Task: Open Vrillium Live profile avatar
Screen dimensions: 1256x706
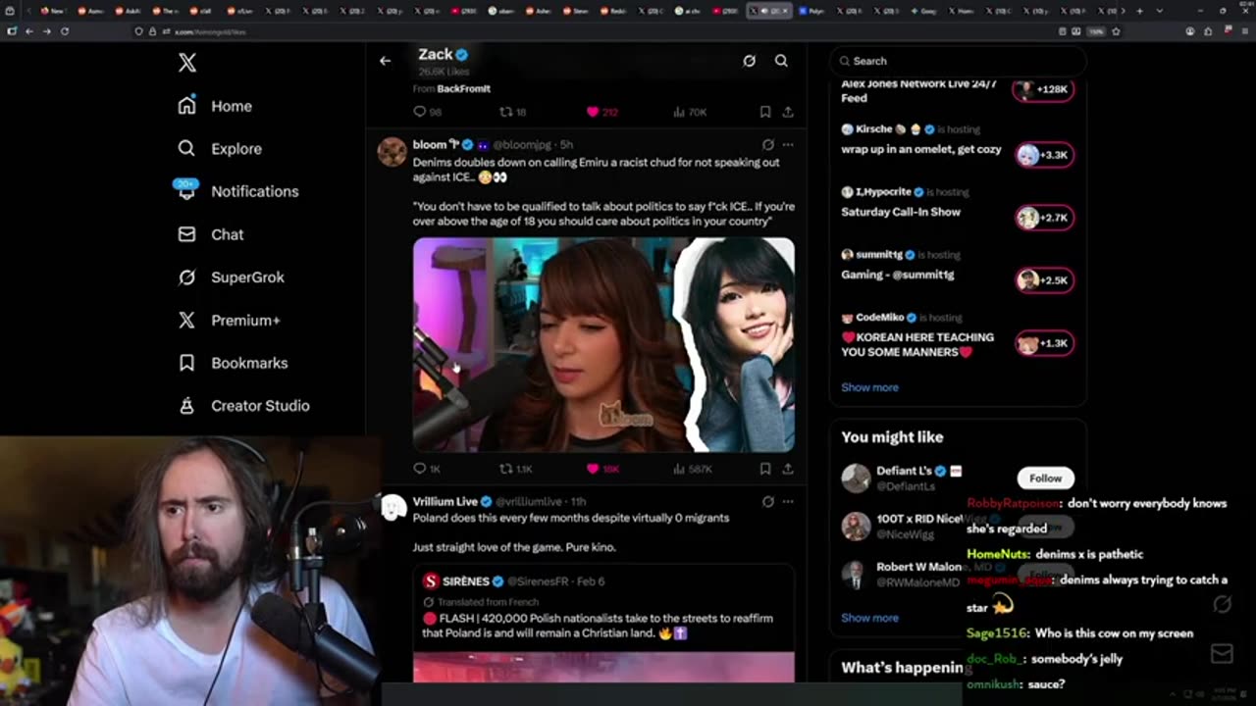Action: 392,507
